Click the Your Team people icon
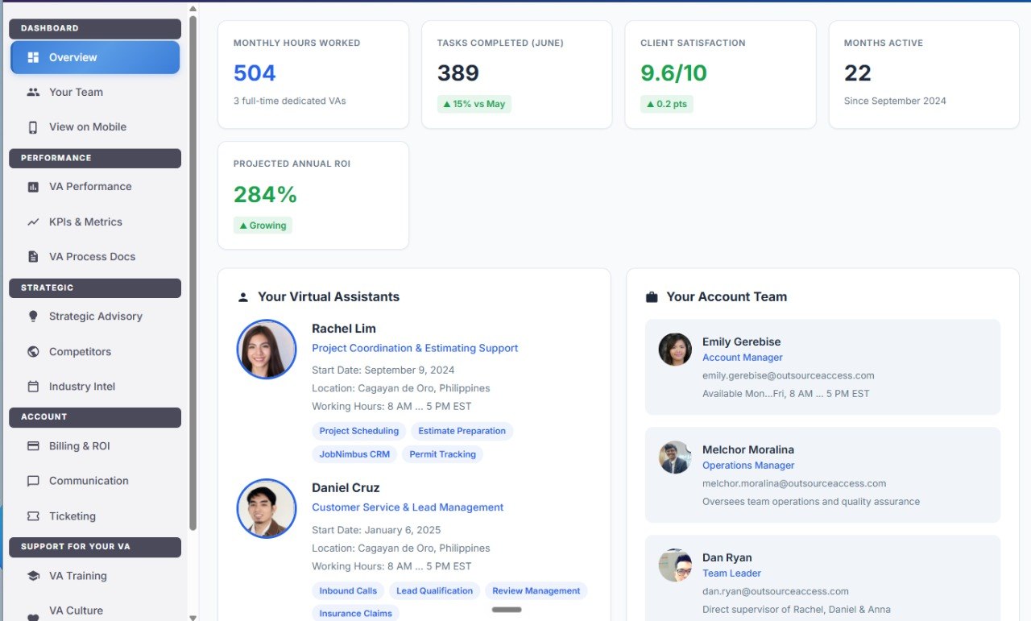This screenshot has width=1031, height=621. 33,92
